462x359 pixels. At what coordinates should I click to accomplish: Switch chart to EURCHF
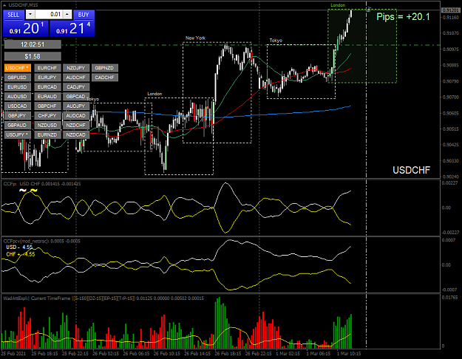pyautogui.click(x=47, y=68)
